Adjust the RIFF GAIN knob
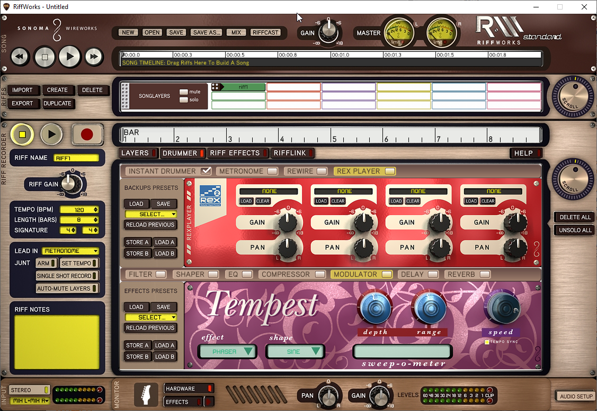Screen dimensions: 597x411 pos(70,184)
